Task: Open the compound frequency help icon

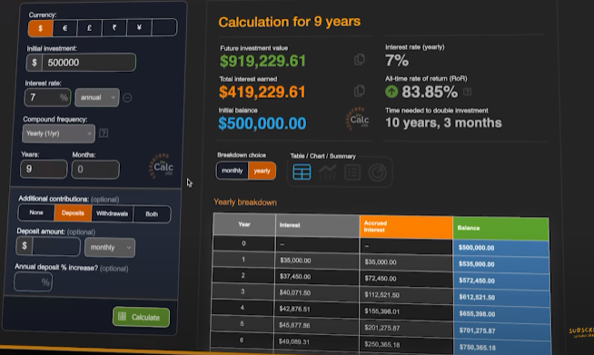Action: tap(104, 133)
